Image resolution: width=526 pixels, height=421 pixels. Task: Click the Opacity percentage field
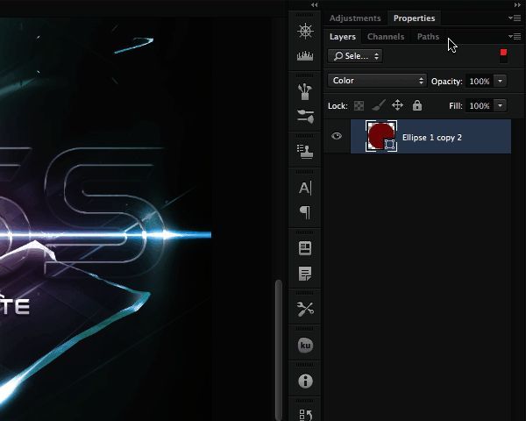pyautogui.click(x=479, y=81)
